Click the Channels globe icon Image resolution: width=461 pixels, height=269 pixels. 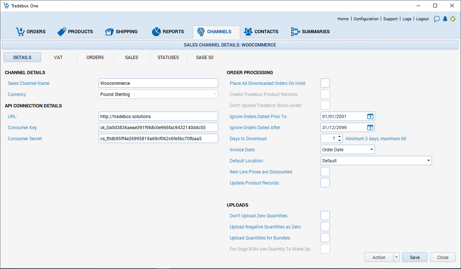(201, 32)
